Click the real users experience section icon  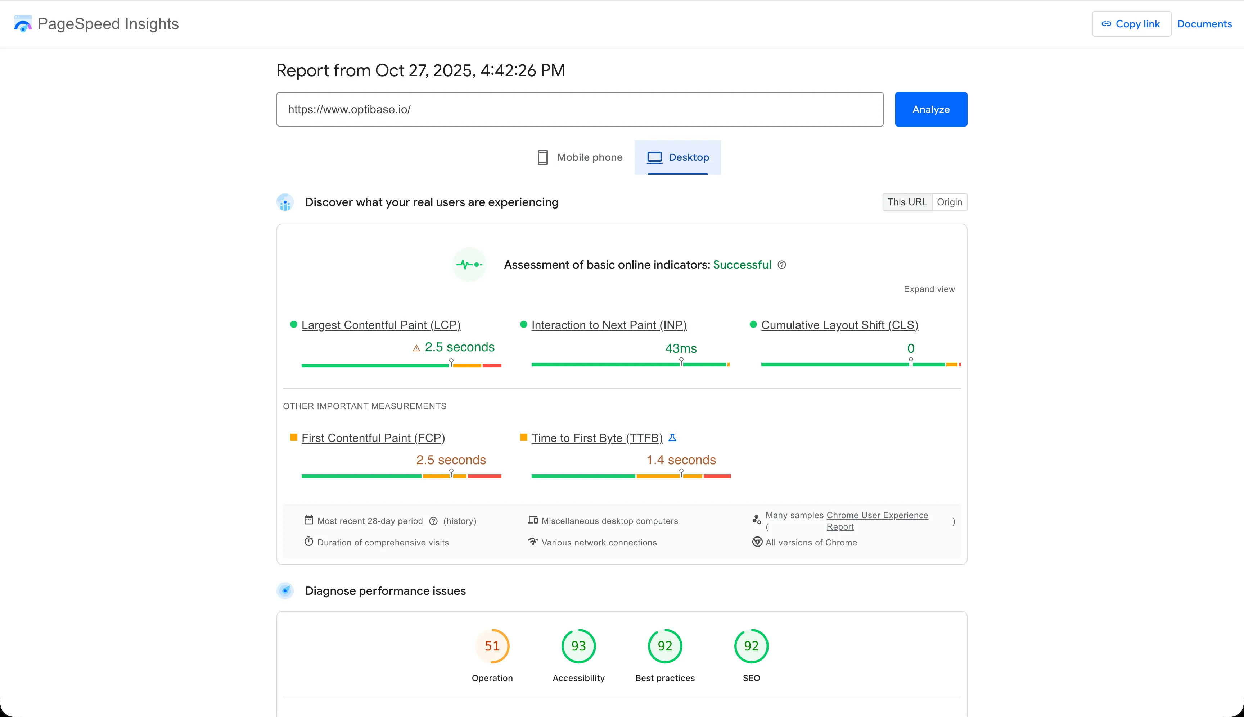click(x=285, y=202)
